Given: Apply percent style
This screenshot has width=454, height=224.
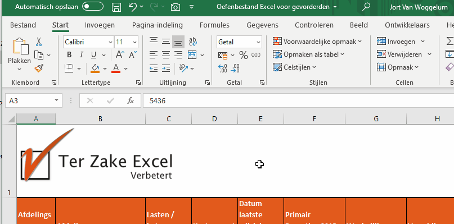Looking at the screenshot, I should click(x=243, y=55).
